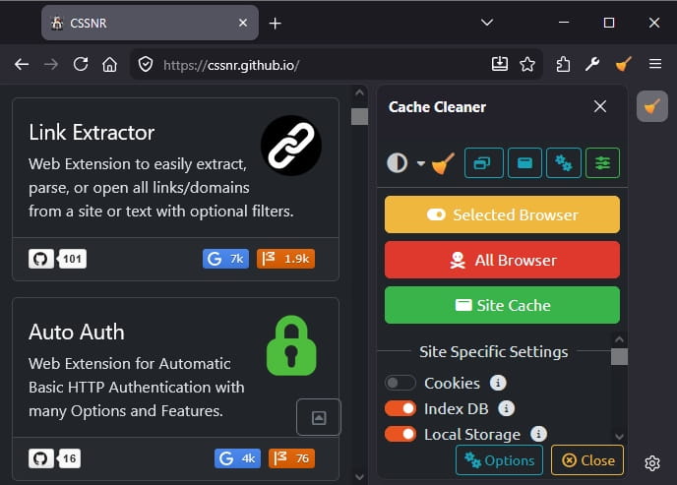677x485 pixels.
Task: Show info for Local Storage setting
Action: pyautogui.click(x=538, y=434)
